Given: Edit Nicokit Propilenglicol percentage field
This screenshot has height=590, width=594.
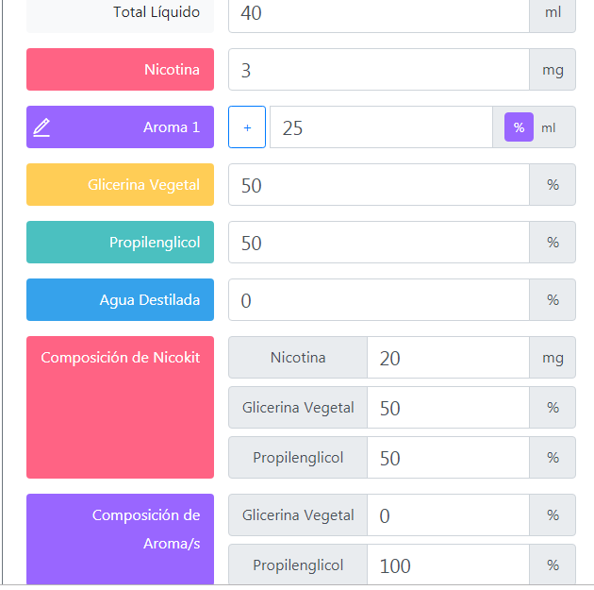Looking at the screenshot, I should pyautogui.click(x=447, y=458).
